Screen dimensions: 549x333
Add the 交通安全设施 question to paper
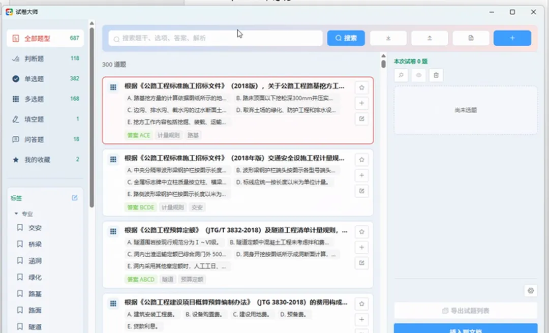[x=362, y=175]
